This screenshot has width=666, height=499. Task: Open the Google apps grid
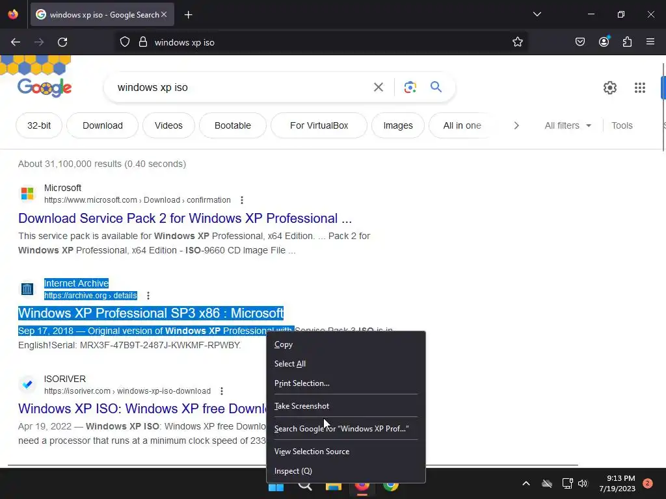640,88
